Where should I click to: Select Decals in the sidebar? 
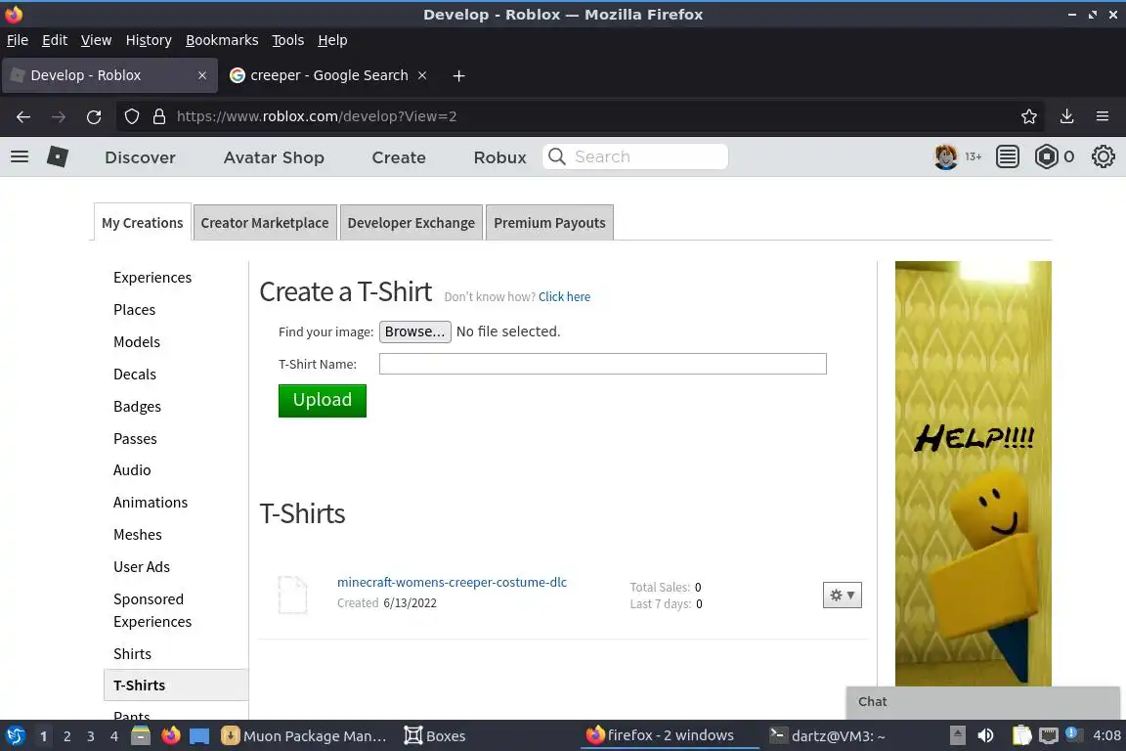pos(134,375)
